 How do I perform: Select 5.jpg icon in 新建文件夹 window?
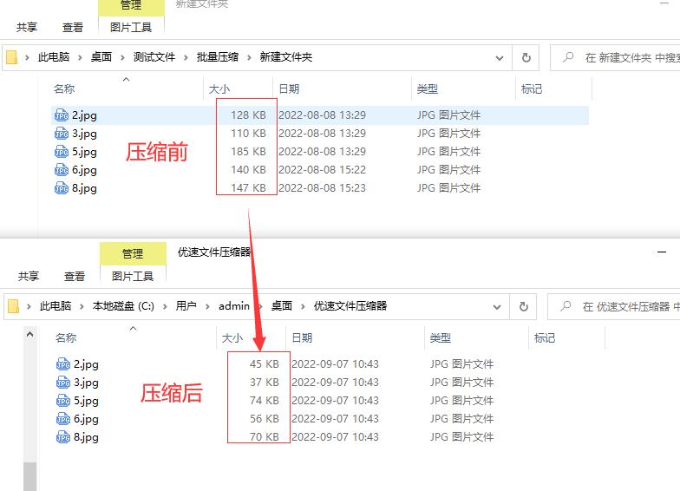pos(62,152)
